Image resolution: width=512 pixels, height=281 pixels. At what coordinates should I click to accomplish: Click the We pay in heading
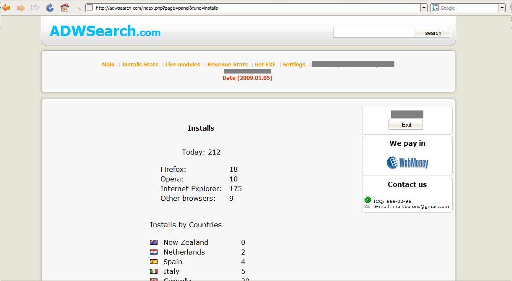coord(407,143)
